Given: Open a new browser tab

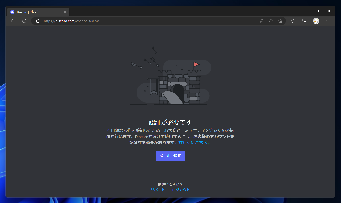Looking at the screenshot, I should 73,12.
